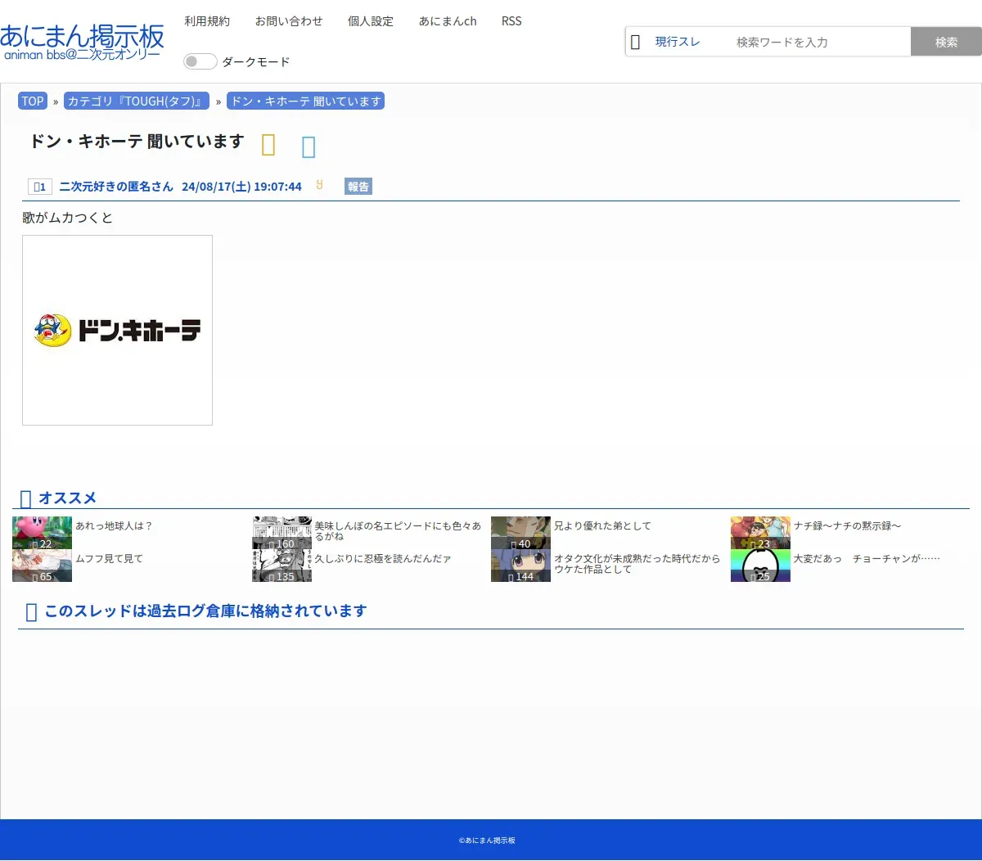
Task: Click the icon beside オススメ heading
Action: [x=25, y=498]
